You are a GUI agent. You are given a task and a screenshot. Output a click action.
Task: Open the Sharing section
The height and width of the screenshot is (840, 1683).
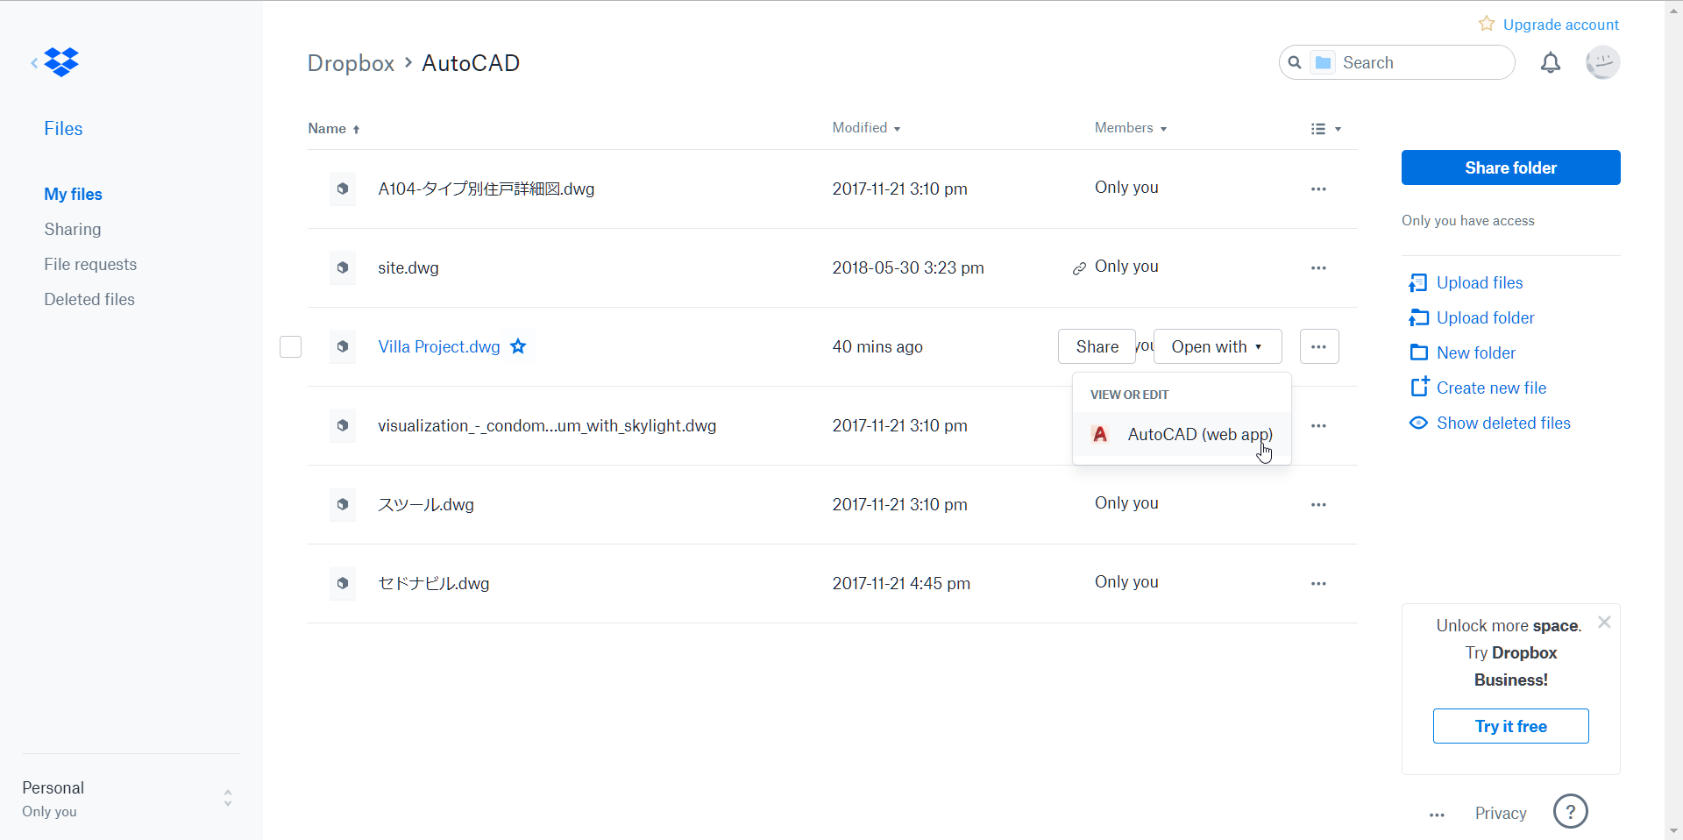73,229
